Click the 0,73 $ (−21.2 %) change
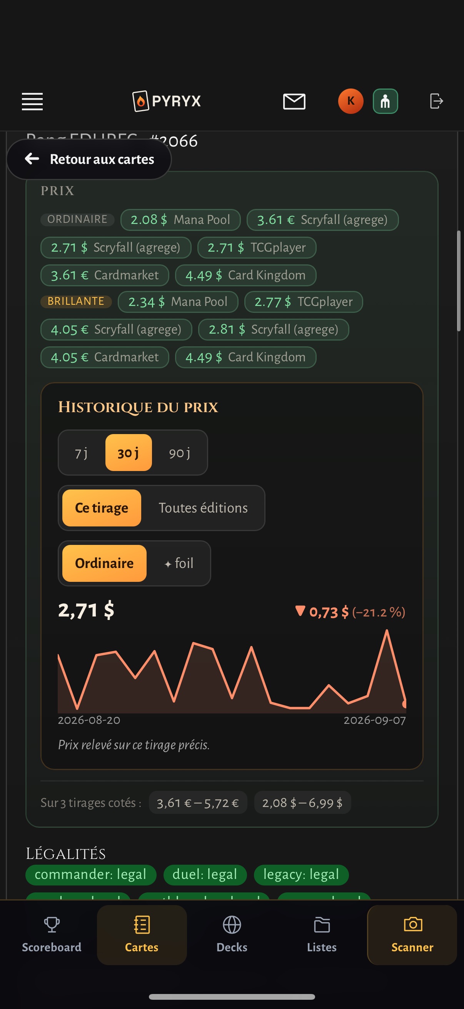This screenshot has height=1009, width=464. point(350,612)
